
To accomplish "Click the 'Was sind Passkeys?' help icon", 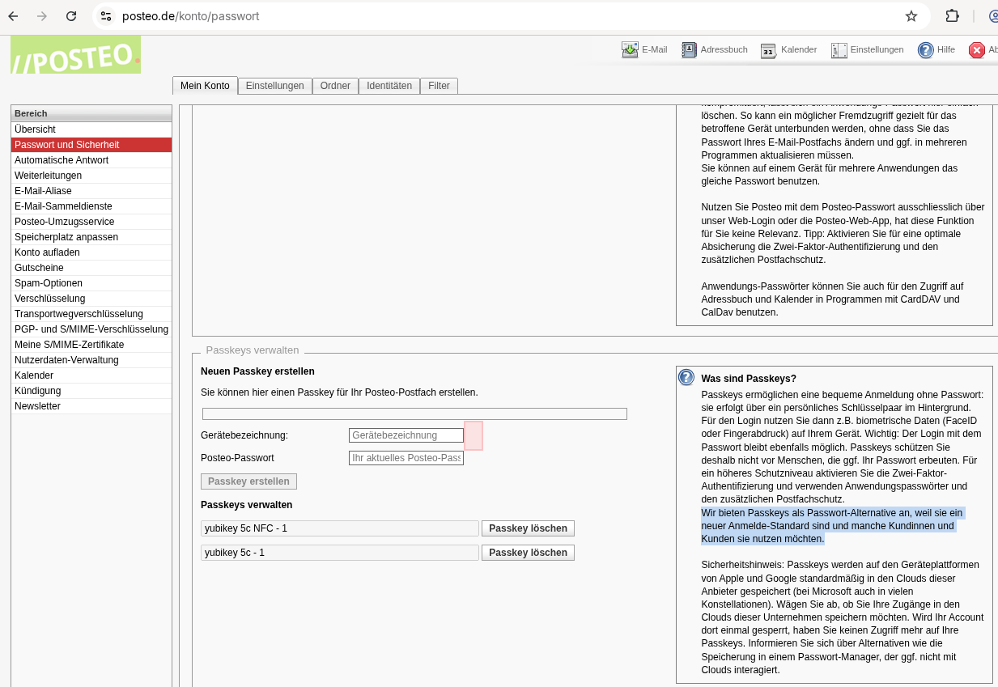I will 686,377.
